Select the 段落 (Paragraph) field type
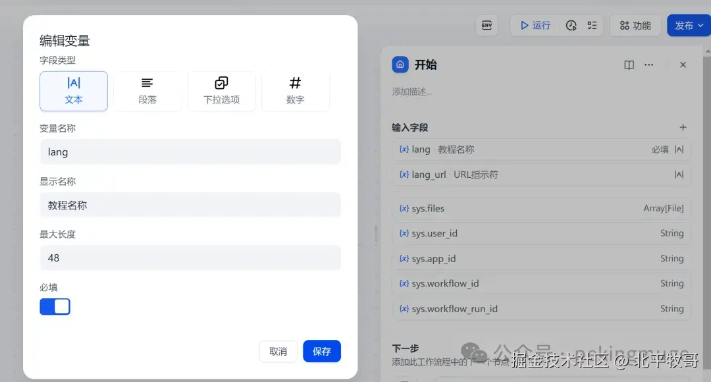The width and height of the screenshot is (711, 382). [147, 92]
